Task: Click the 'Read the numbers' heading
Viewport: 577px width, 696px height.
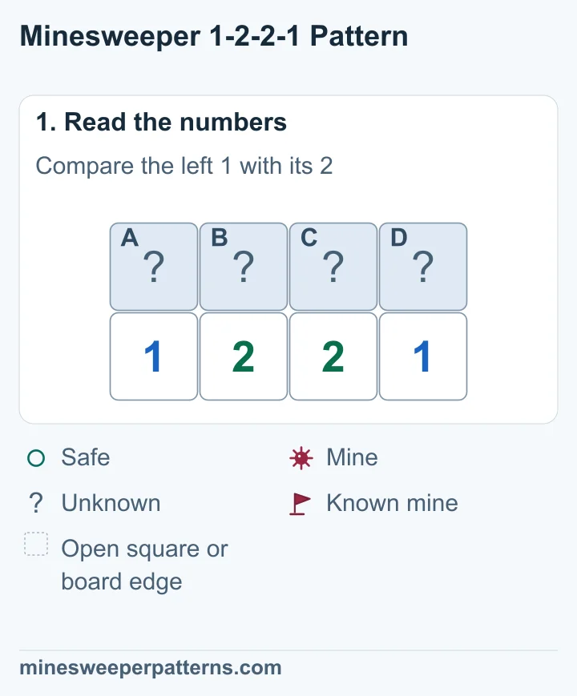Action: coord(161,122)
